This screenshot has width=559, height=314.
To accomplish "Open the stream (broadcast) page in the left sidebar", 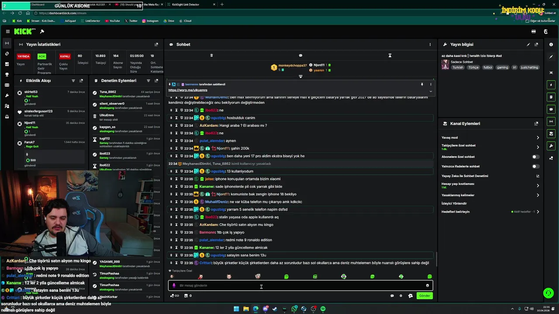I will (7, 43).
